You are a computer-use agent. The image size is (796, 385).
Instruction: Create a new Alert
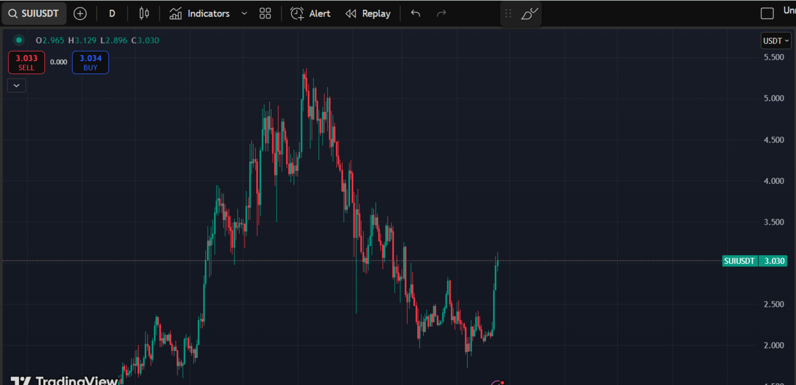pyautogui.click(x=311, y=14)
